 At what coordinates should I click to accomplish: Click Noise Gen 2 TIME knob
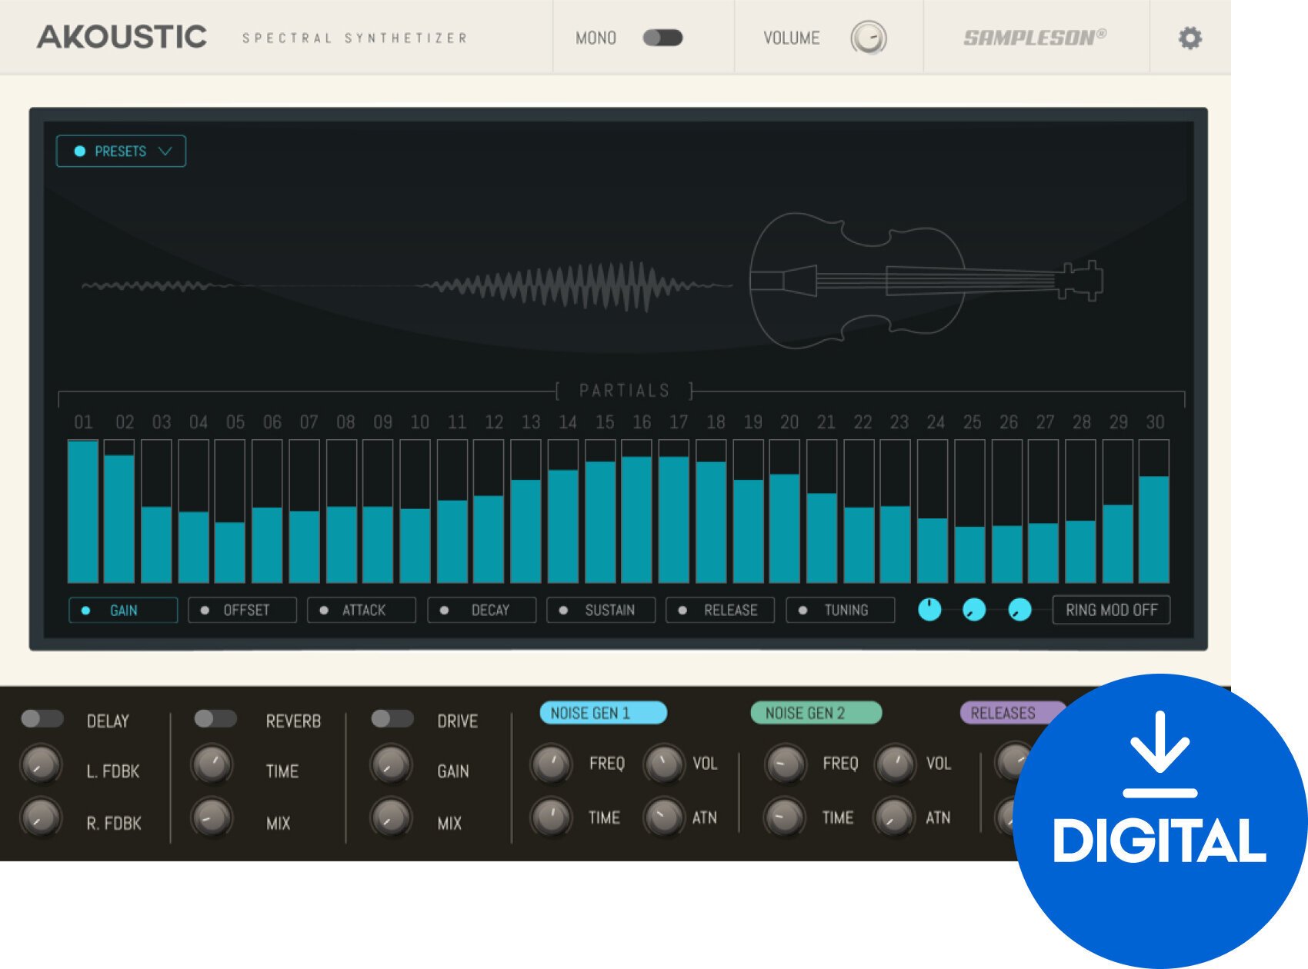click(785, 817)
